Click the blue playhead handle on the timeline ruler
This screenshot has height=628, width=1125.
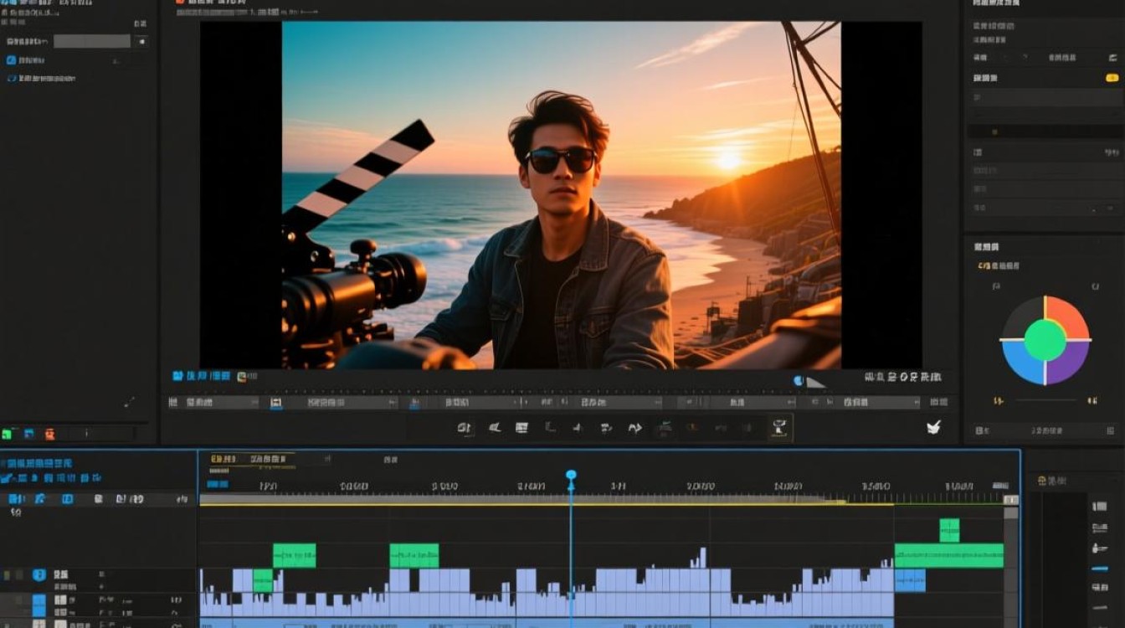click(571, 475)
